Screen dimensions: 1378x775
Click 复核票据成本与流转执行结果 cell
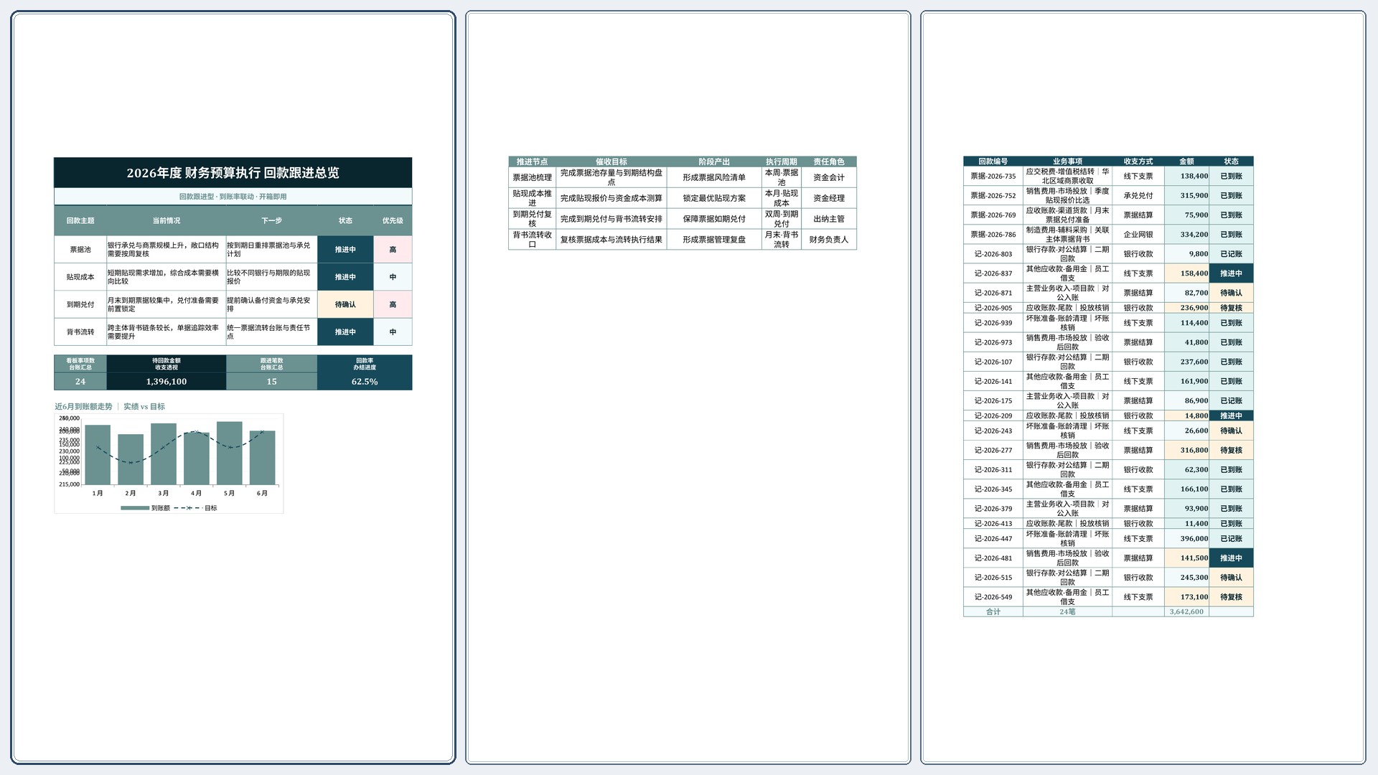[611, 240]
